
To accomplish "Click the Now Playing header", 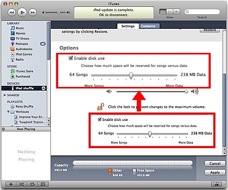I will click(x=26, y=129).
